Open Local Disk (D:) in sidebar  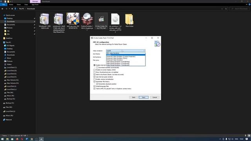click(12, 70)
